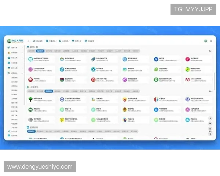Open the second top navigation dropdown menu
Image resolution: width=220 pixels, height=176 pixels.
52,41
